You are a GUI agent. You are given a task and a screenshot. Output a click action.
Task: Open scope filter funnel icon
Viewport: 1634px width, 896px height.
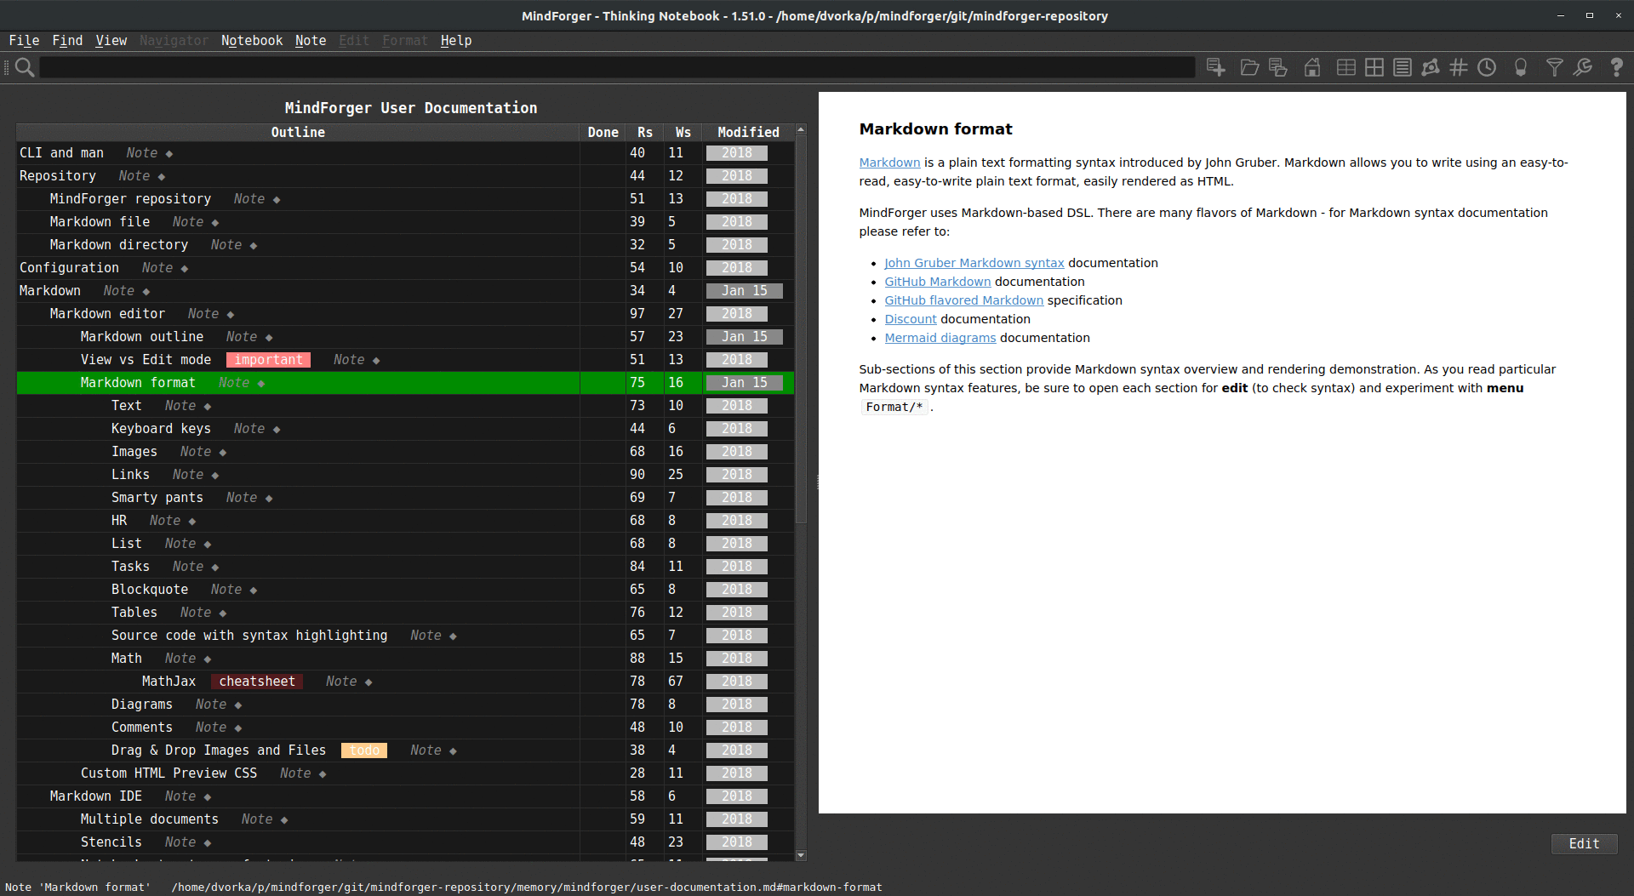click(1554, 67)
